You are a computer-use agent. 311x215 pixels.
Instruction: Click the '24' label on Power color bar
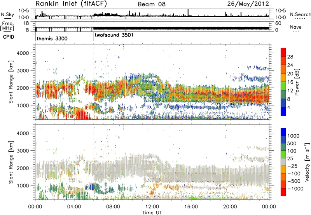point(290,65)
